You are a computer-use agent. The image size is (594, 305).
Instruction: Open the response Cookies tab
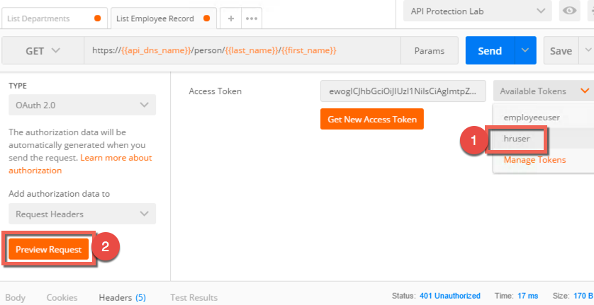click(x=62, y=297)
